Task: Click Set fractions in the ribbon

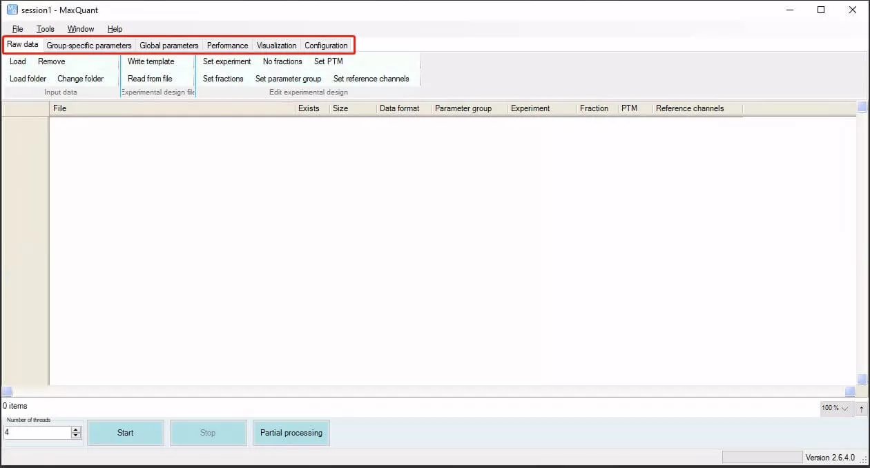Action: tap(223, 79)
